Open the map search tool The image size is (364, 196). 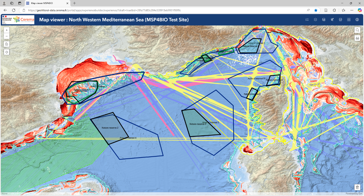click(x=357, y=30)
